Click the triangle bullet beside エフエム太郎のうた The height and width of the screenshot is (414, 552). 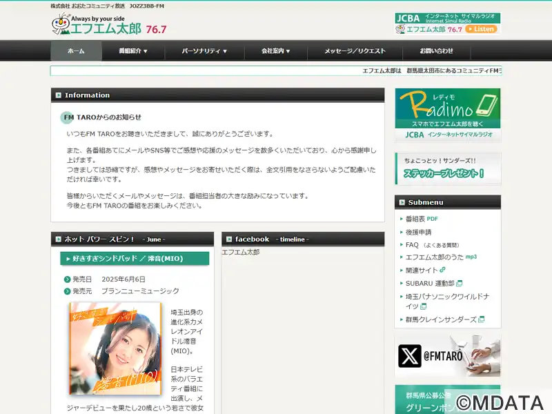402,257
